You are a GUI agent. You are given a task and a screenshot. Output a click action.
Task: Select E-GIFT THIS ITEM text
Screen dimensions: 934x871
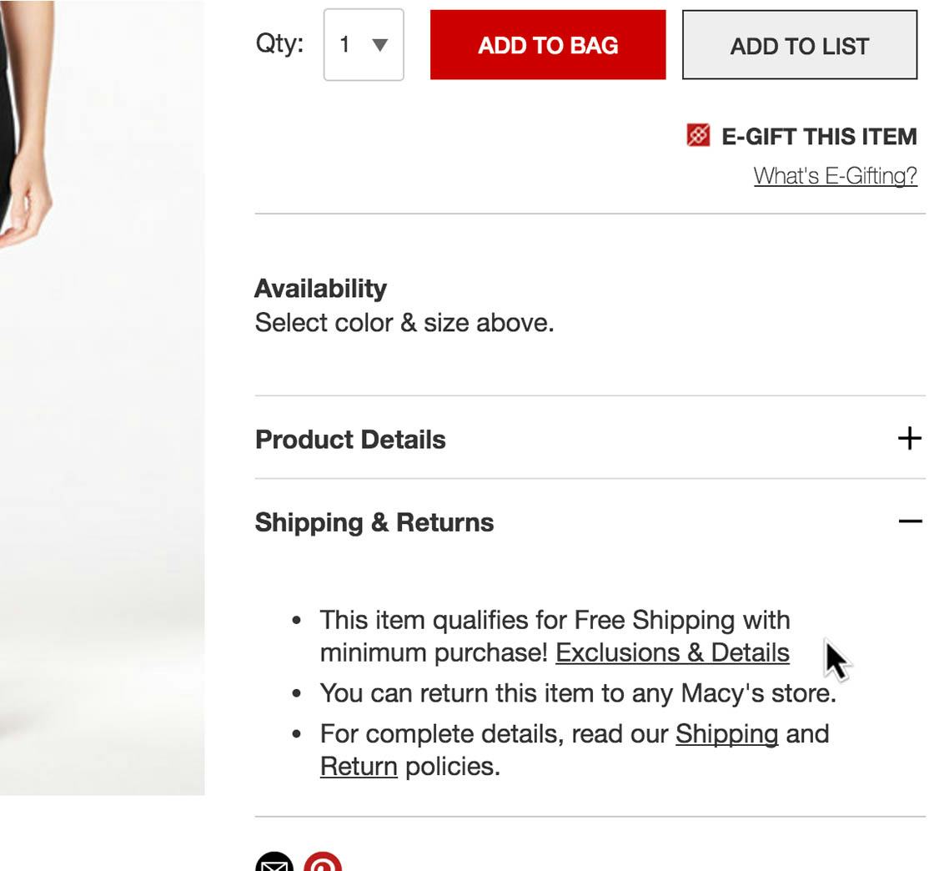click(819, 136)
